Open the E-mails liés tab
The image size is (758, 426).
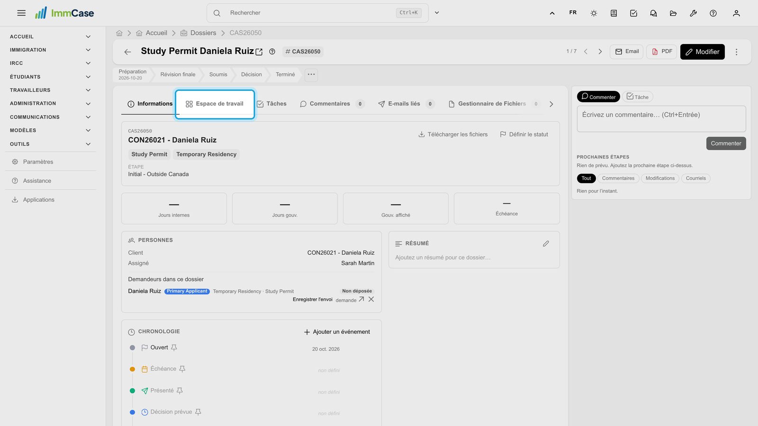(x=406, y=104)
